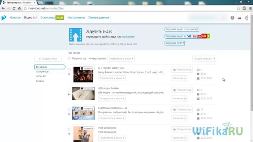Image resolution: width=253 pixels, height=142 pixels.
Task: Click Получить код for Счастливый подписчик video
Action: [182, 110]
